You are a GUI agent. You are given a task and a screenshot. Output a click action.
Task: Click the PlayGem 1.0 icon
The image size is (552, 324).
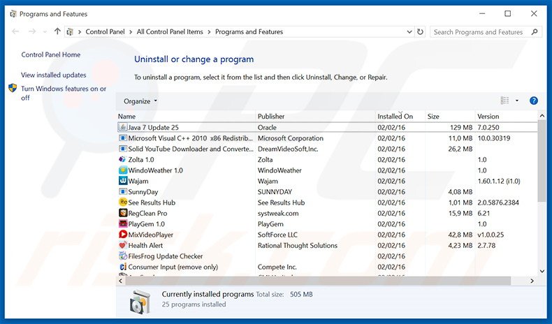pos(123,223)
